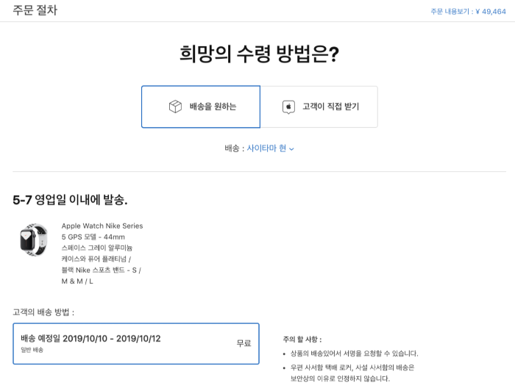Click the 블랙 Nike 스포츠 밴드 text line
This screenshot has width=515, height=385.
pyautogui.click(x=102, y=270)
